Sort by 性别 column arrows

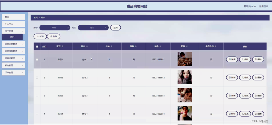tap(136, 47)
